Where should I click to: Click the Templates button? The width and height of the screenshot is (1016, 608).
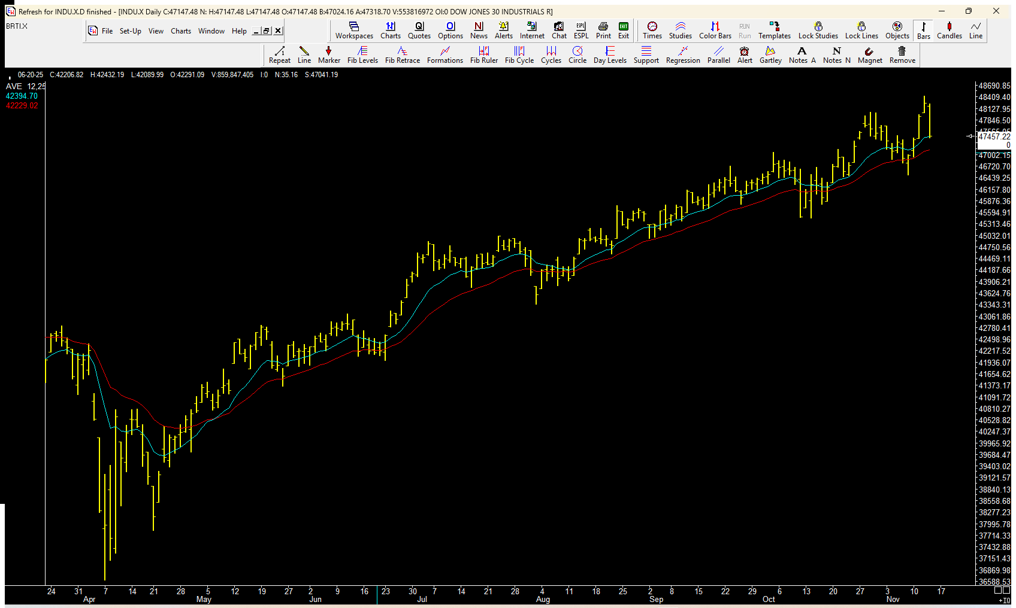(774, 30)
